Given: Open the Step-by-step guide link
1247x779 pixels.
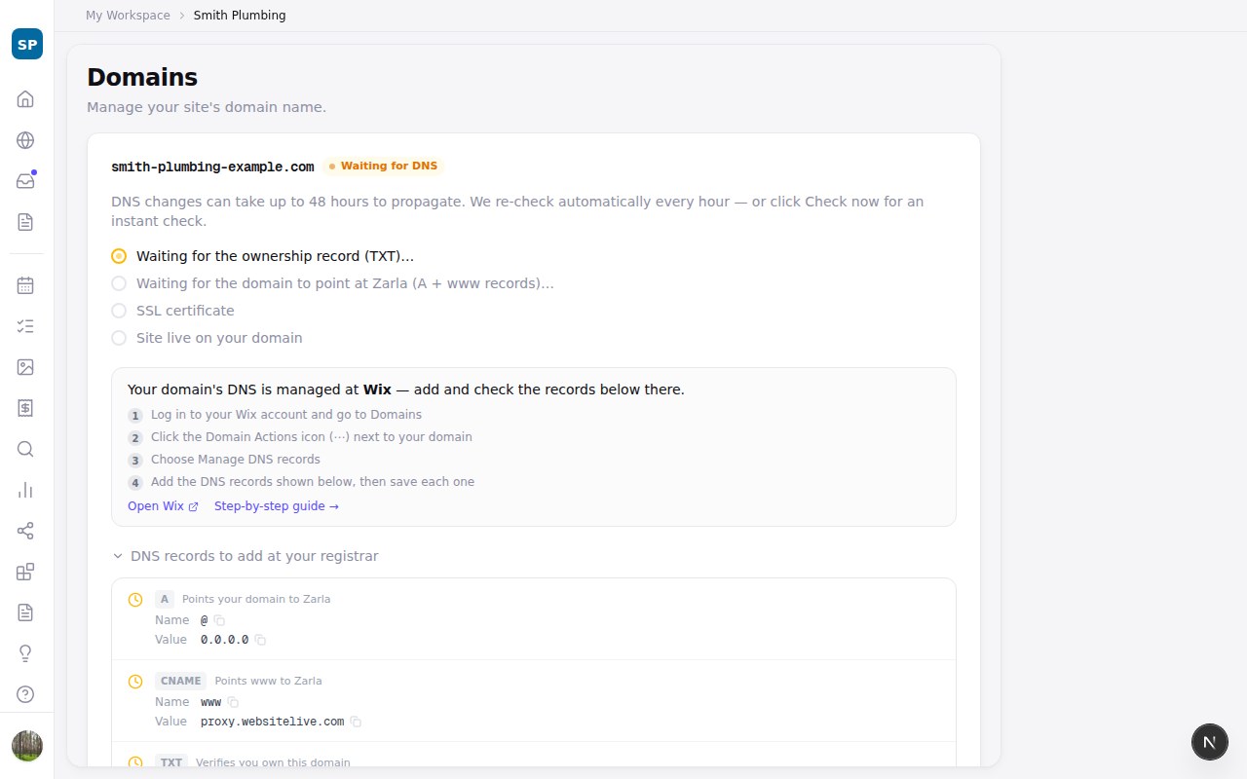Looking at the screenshot, I should tap(277, 506).
